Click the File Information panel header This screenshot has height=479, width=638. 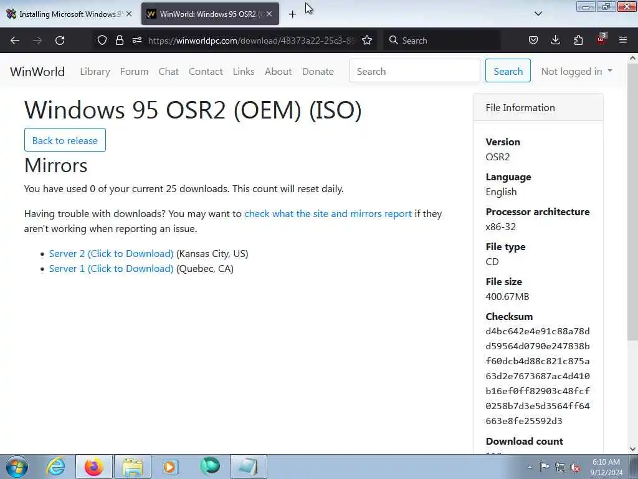click(x=538, y=107)
